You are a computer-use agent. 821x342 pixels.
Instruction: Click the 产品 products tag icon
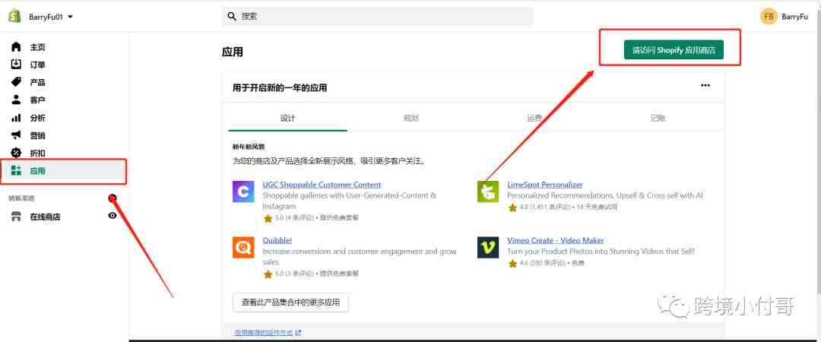click(16, 82)
